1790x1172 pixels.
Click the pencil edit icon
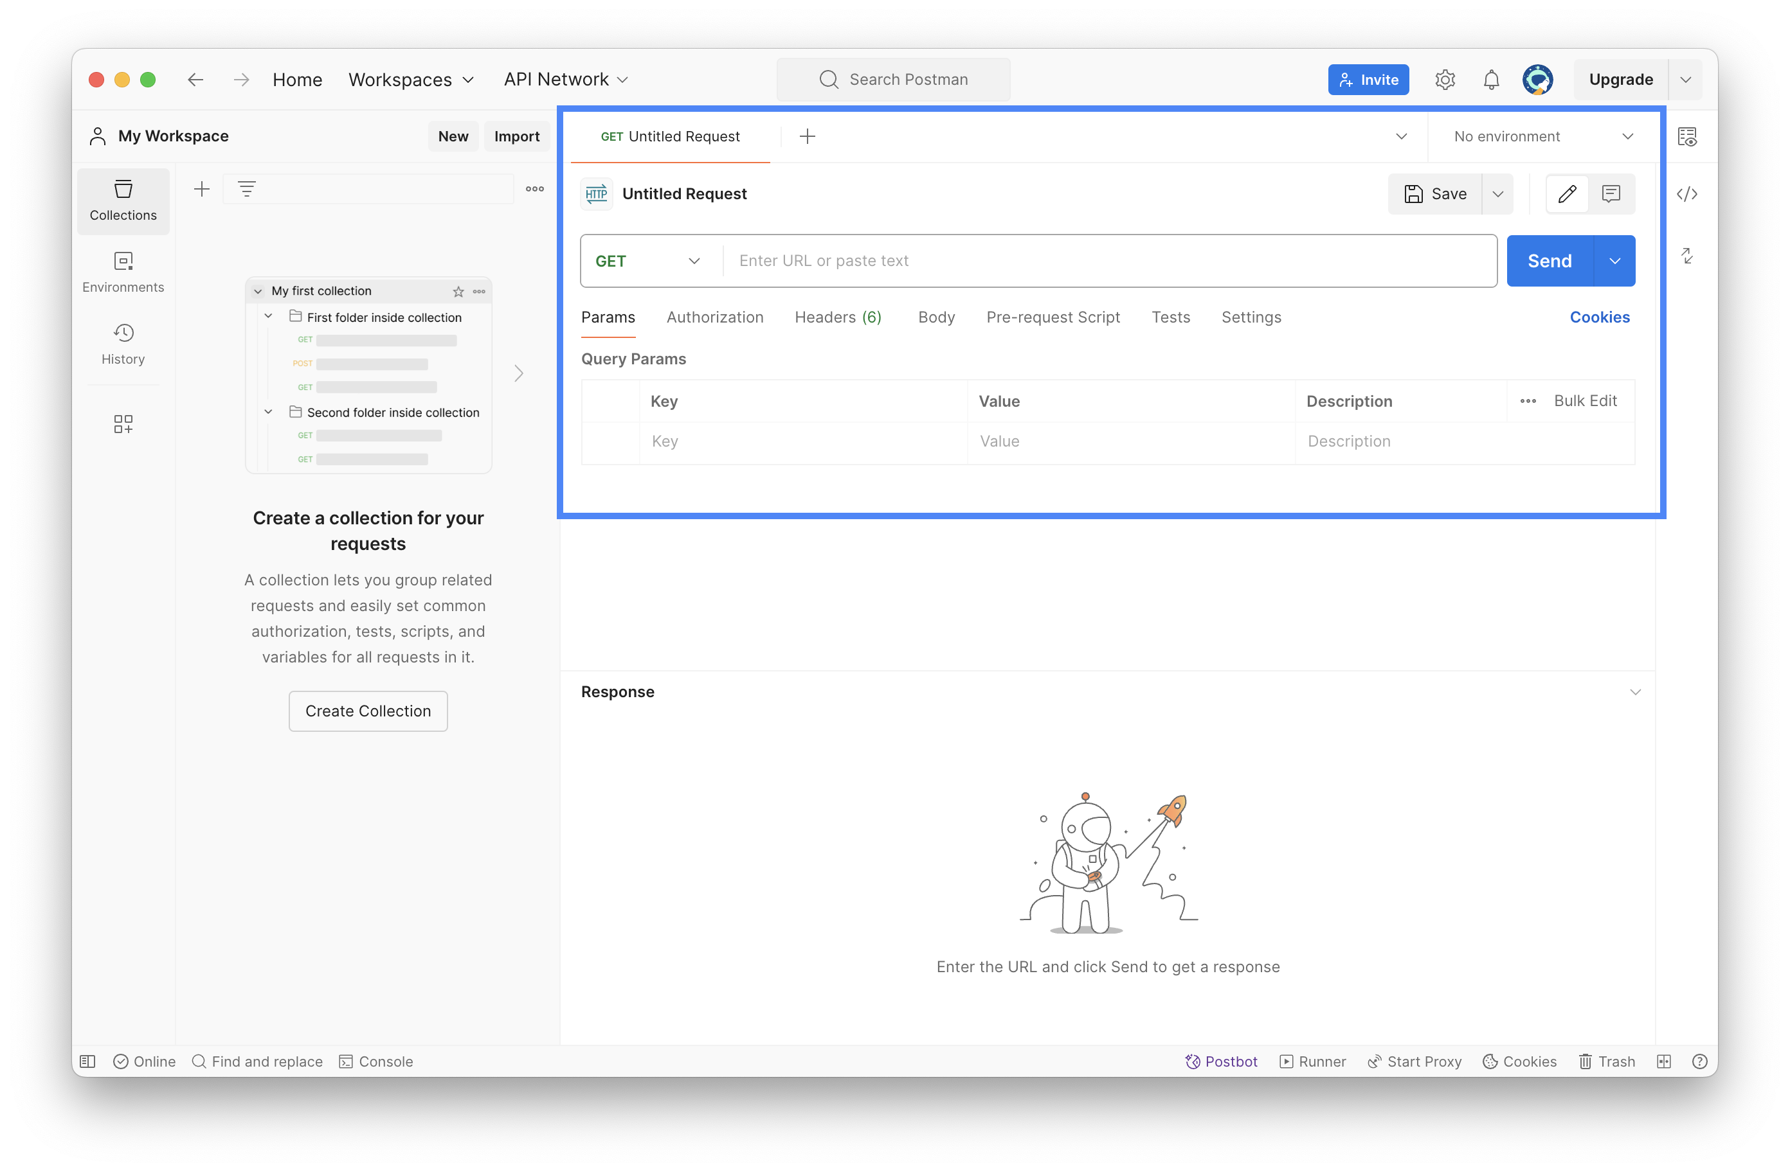point(1567,194)
